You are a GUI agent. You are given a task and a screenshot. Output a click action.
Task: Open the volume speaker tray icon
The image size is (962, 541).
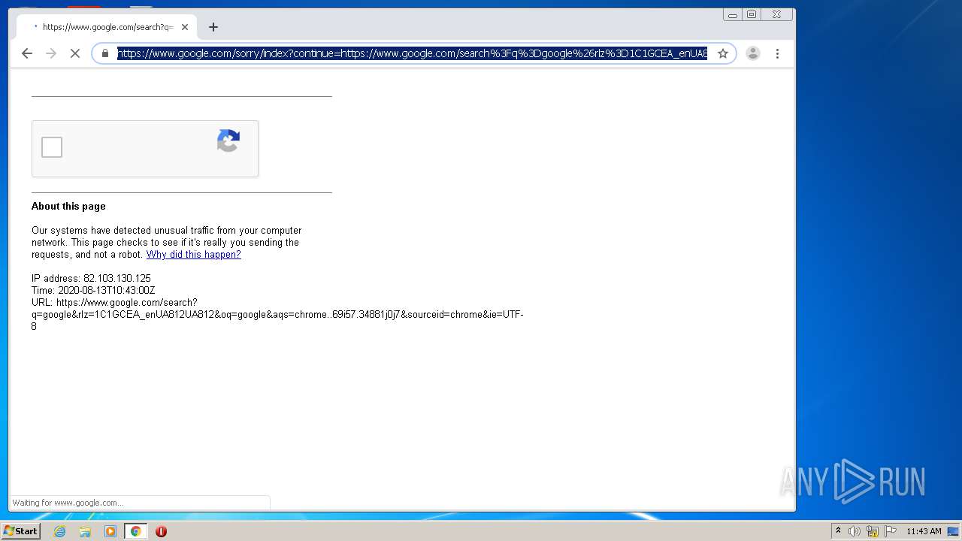tap(854, 531)
